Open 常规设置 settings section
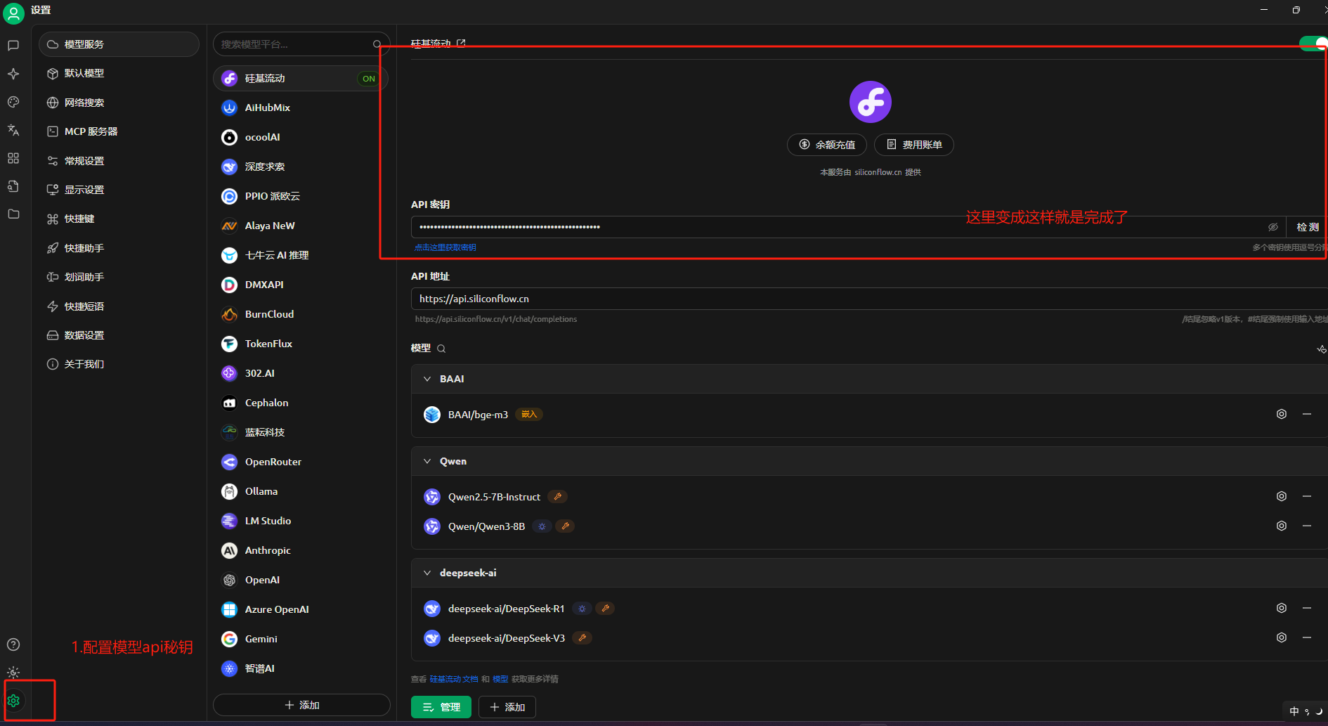Image resolution: width=1328 pixels, height=726 pixels. 119,161
